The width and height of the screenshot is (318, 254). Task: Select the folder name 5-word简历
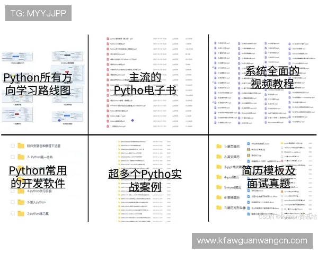(x=233, y=187)
